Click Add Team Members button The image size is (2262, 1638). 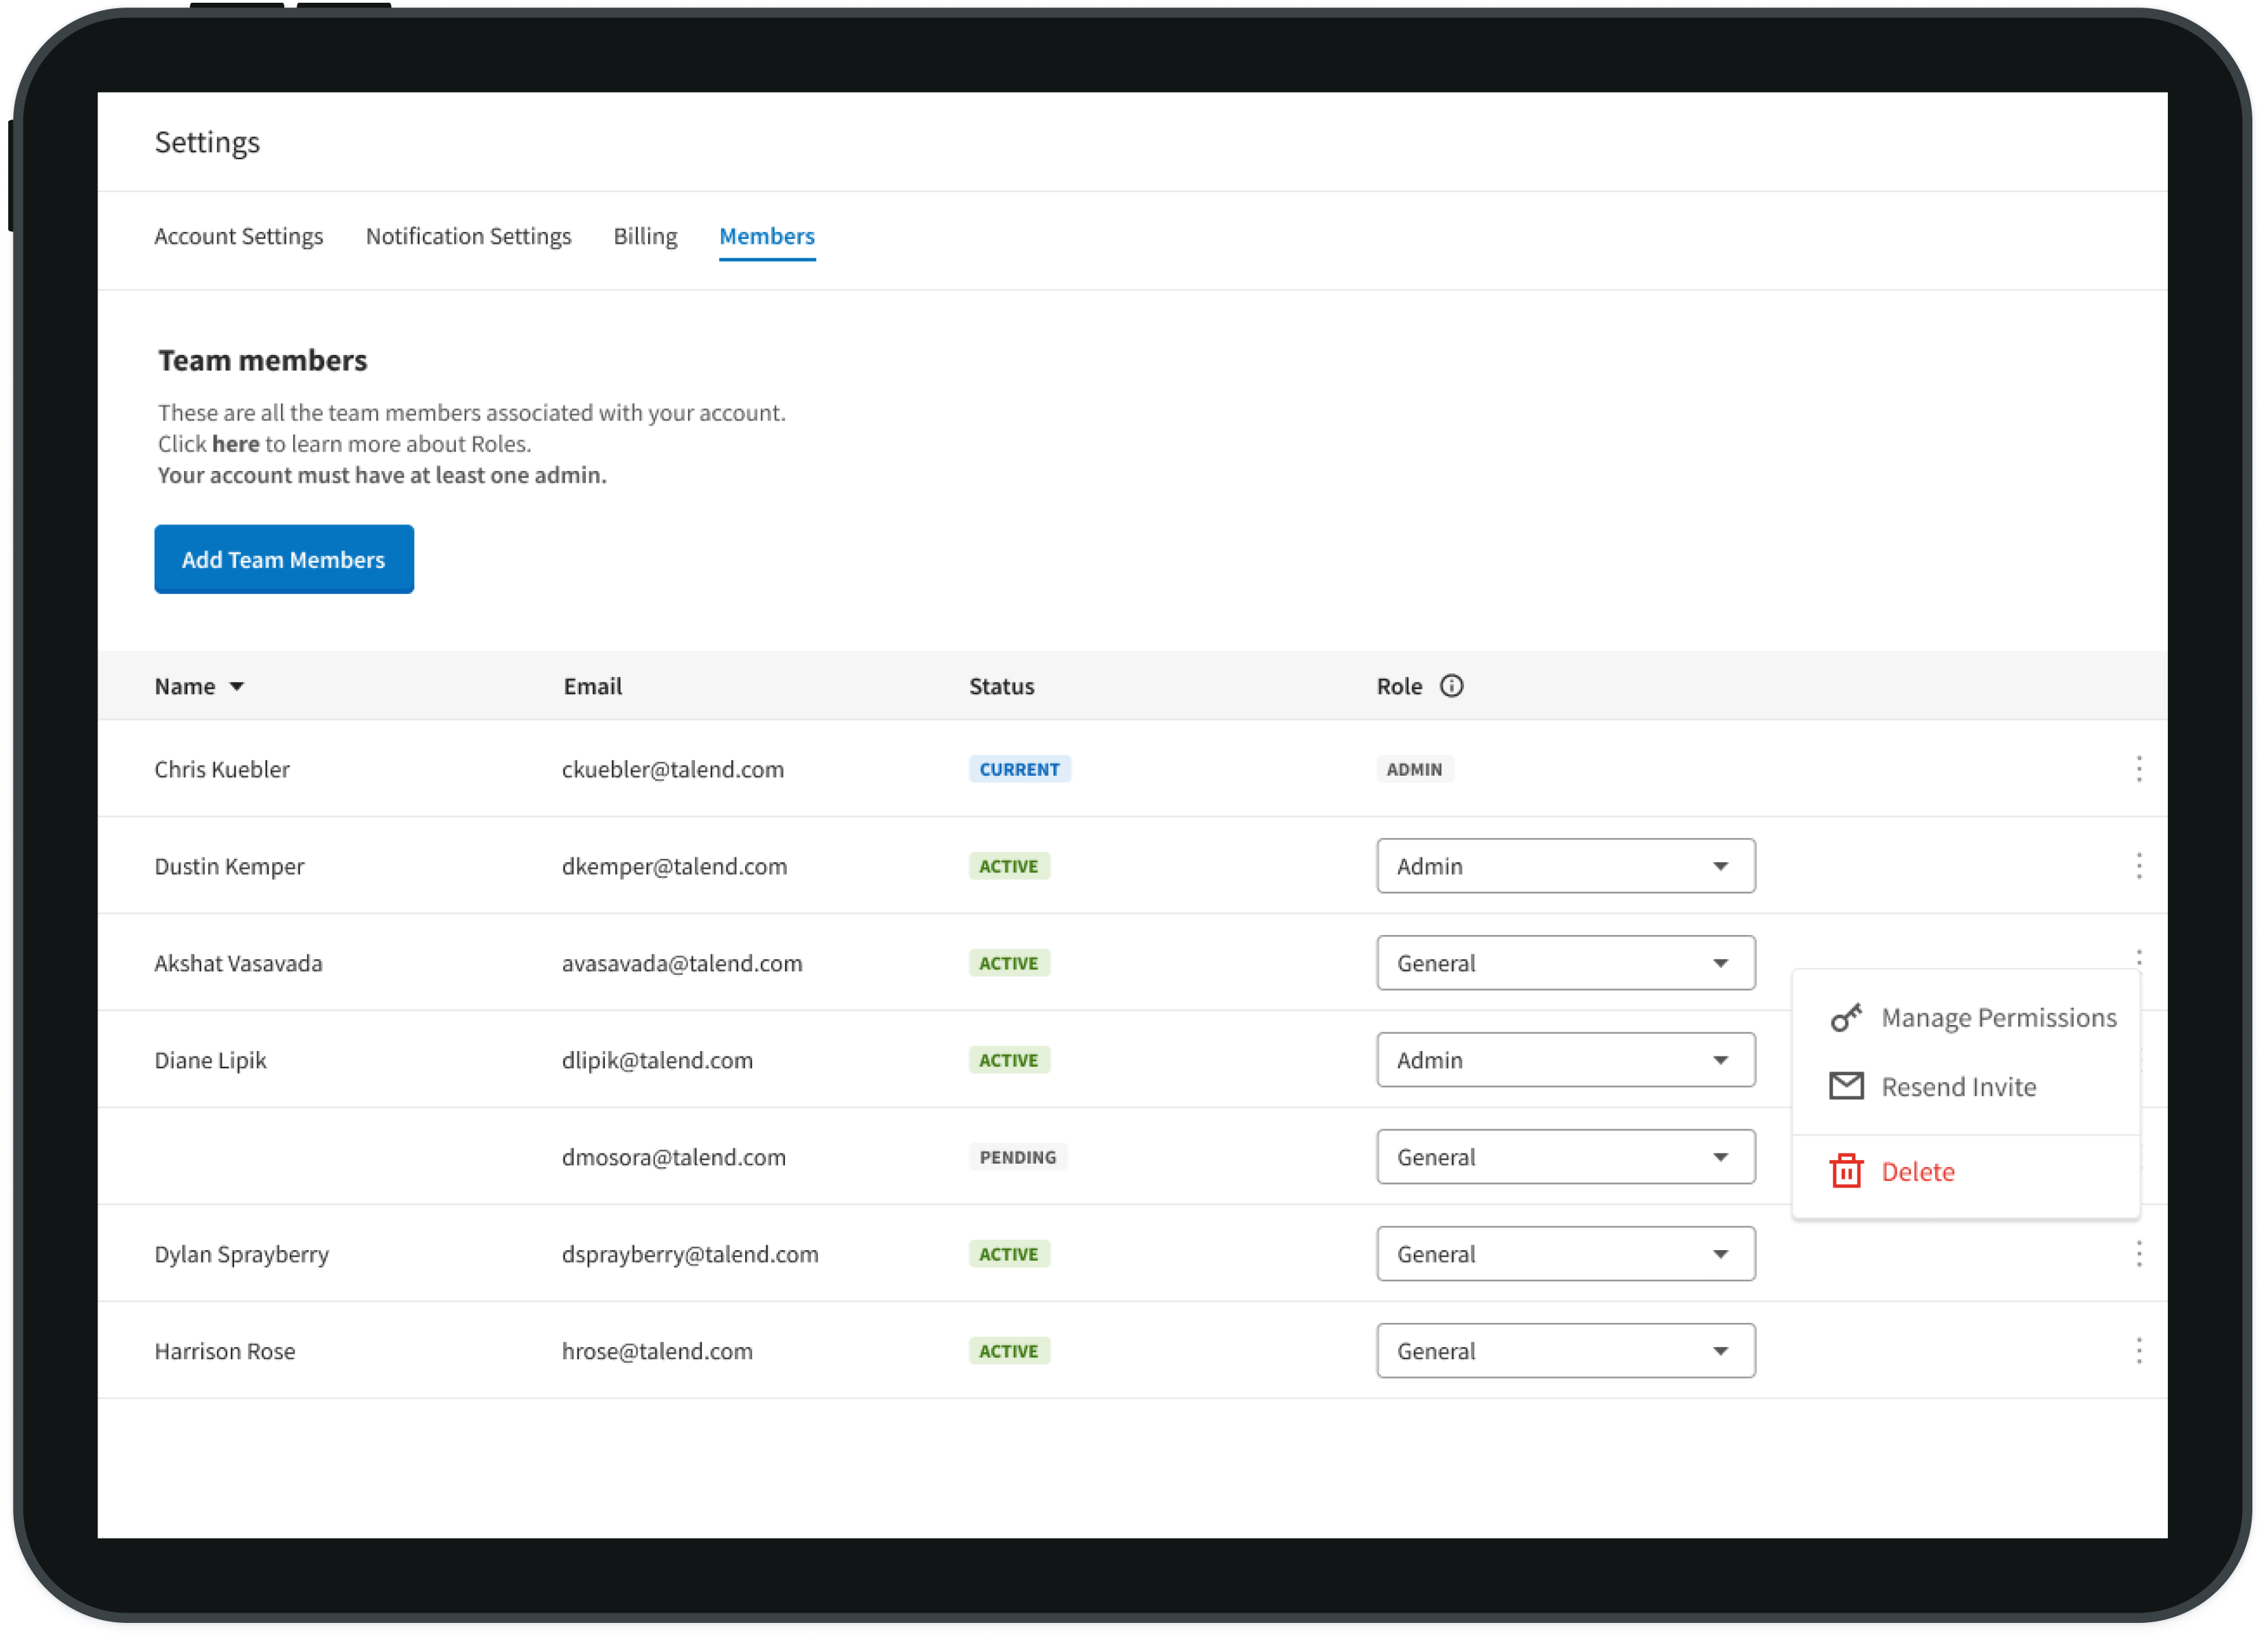coord(283,560)
